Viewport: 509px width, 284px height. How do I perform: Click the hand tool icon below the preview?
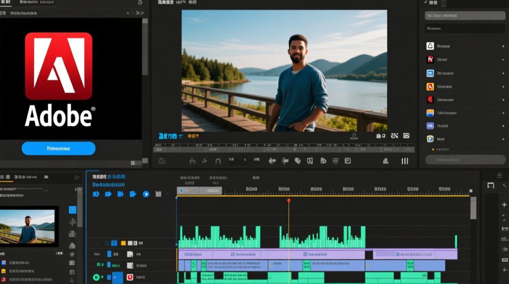pyautogui.click(x=192, y=161)
